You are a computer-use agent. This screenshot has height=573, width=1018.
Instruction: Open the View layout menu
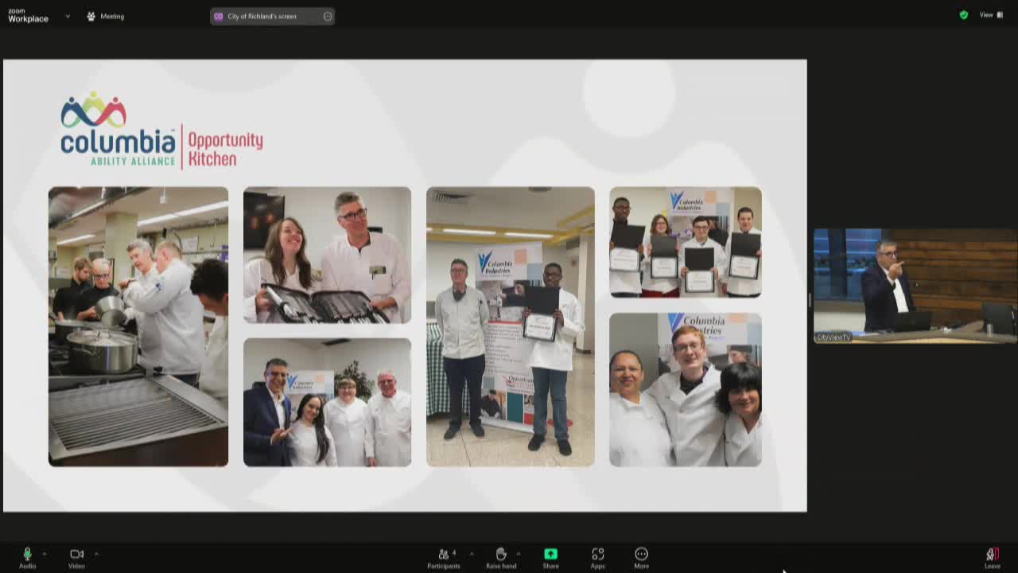tap(991, 15)
